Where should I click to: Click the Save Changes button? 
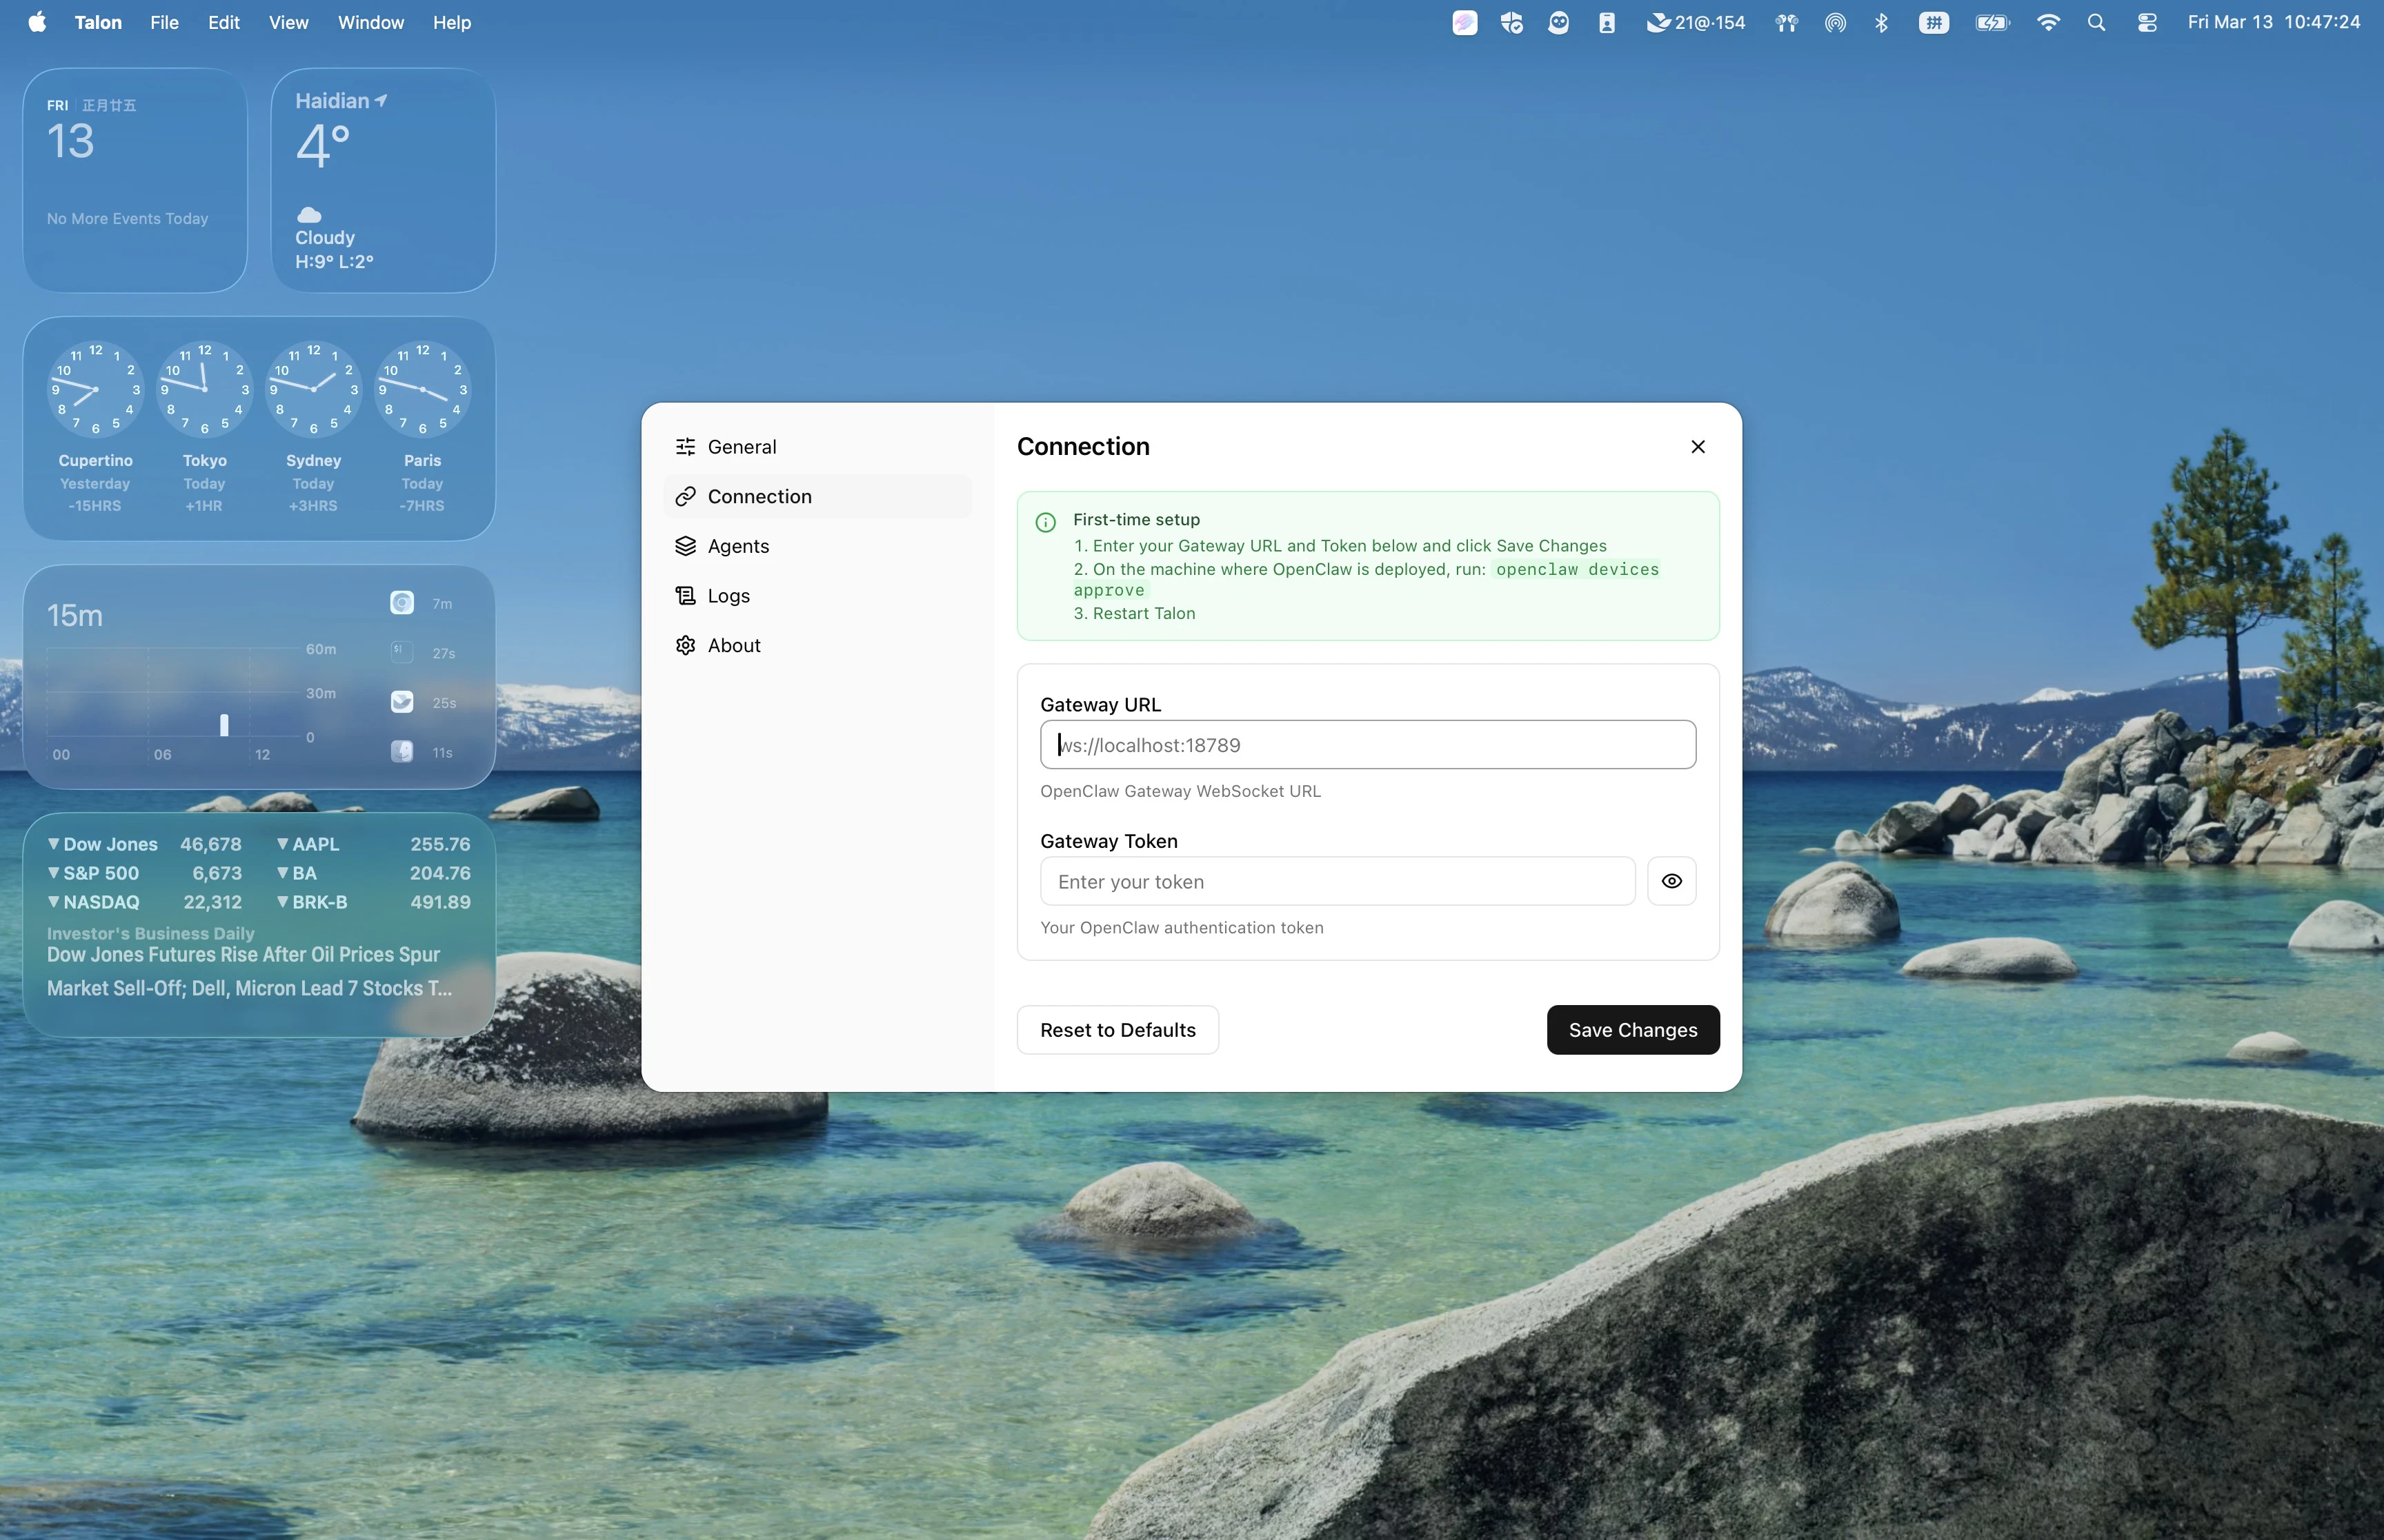pyautogui.click(x=1631, y=1030)
